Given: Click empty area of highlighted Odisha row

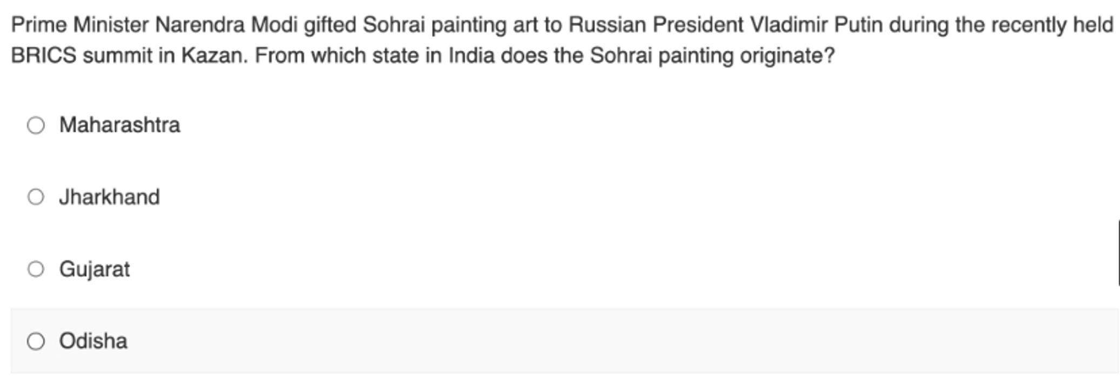Looking at the screenshot, I should pyautogui.click(x=595, y=341).
